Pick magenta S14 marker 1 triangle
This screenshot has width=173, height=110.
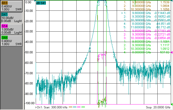pos(102,55)
